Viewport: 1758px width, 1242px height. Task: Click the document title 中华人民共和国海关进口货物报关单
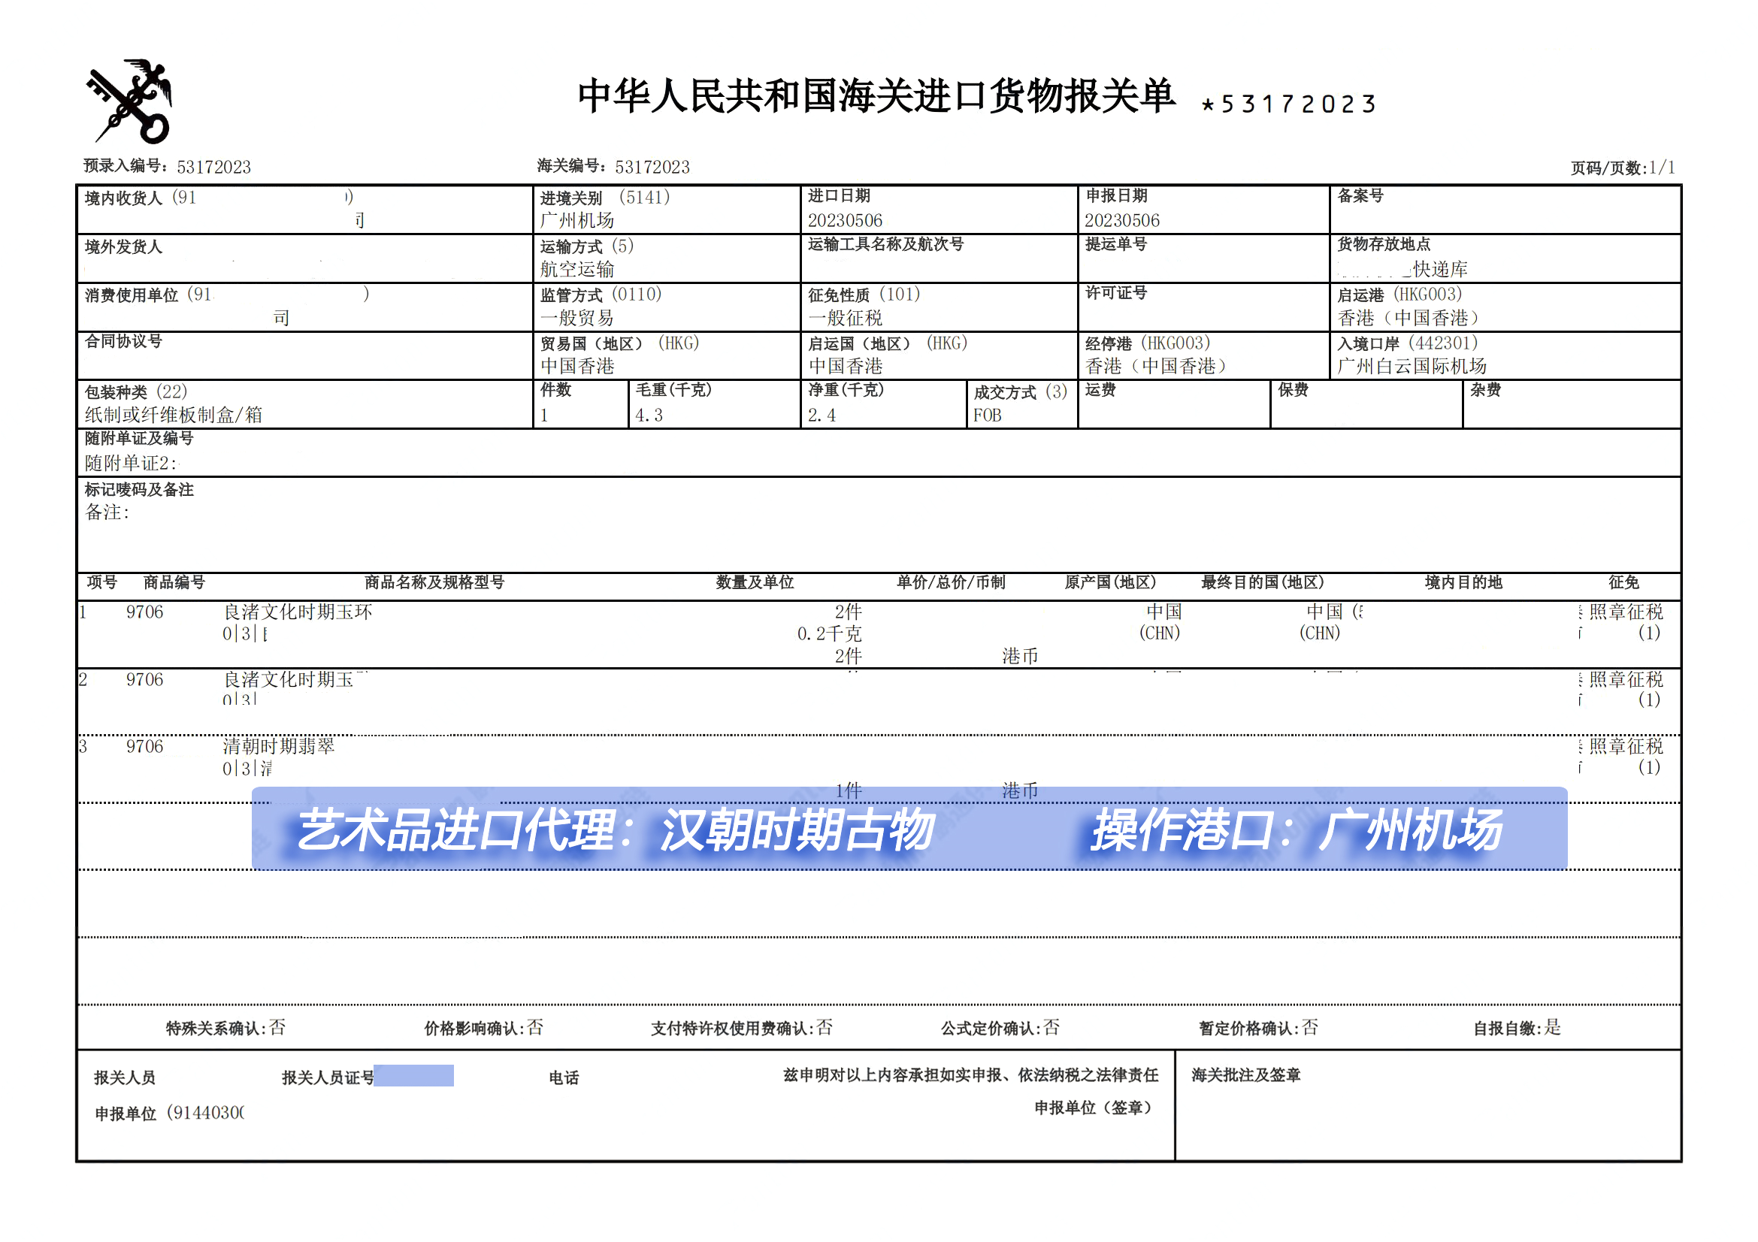[x=876, y=96]
